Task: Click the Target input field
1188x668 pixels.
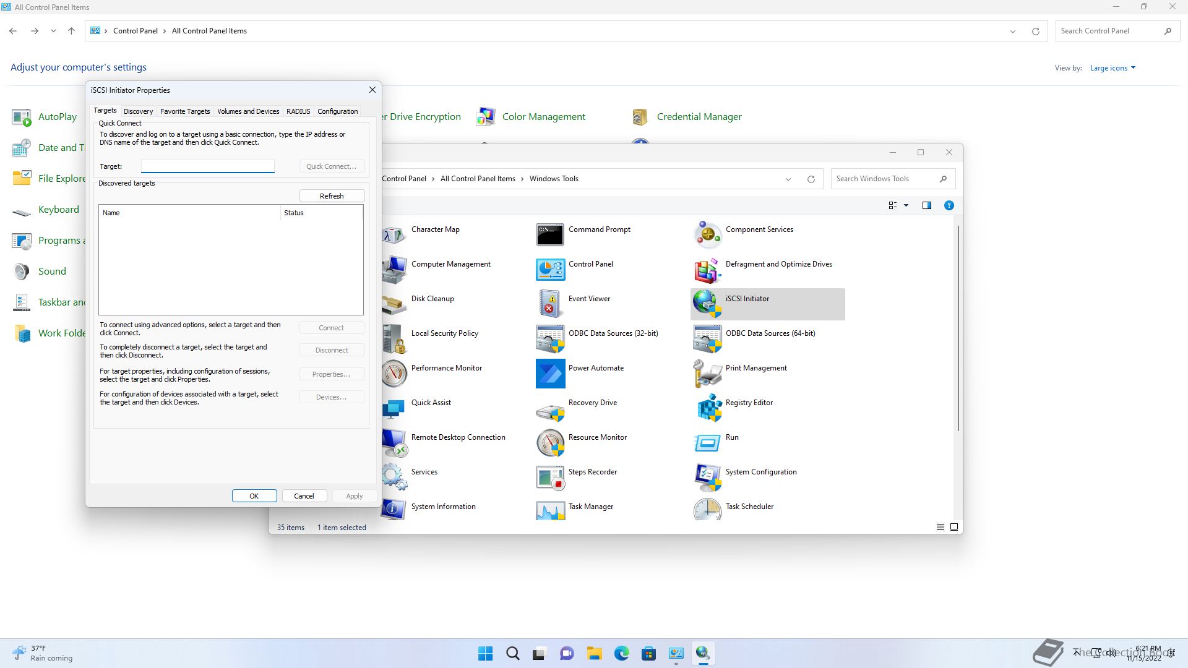Action: pos(207,166)
